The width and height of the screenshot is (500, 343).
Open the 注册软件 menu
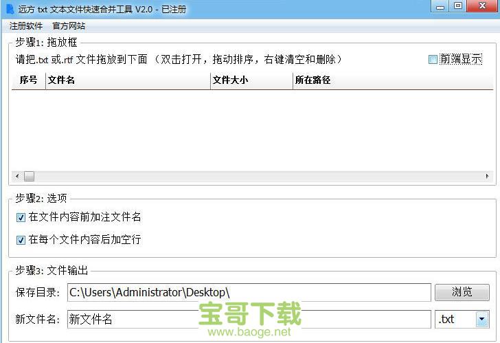pos(26,26)
